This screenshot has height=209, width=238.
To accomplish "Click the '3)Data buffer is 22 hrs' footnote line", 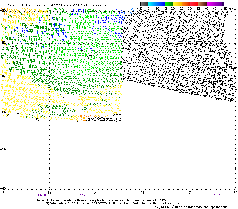I will [x=113, y=204].
